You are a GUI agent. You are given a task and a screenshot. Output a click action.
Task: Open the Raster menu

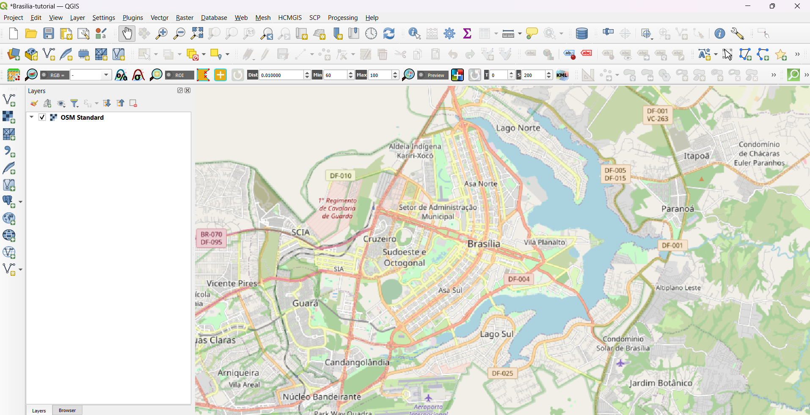tap(185, 17)
